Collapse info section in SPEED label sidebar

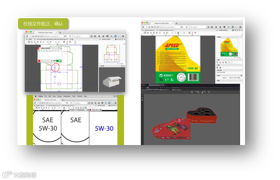click(217, 75)
